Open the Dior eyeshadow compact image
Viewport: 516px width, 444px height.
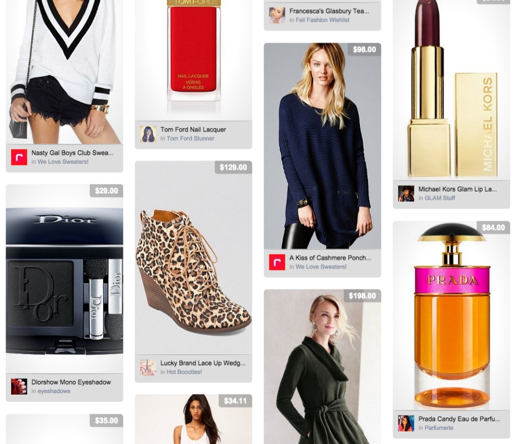pyautogui.click(x=64, y=279)
